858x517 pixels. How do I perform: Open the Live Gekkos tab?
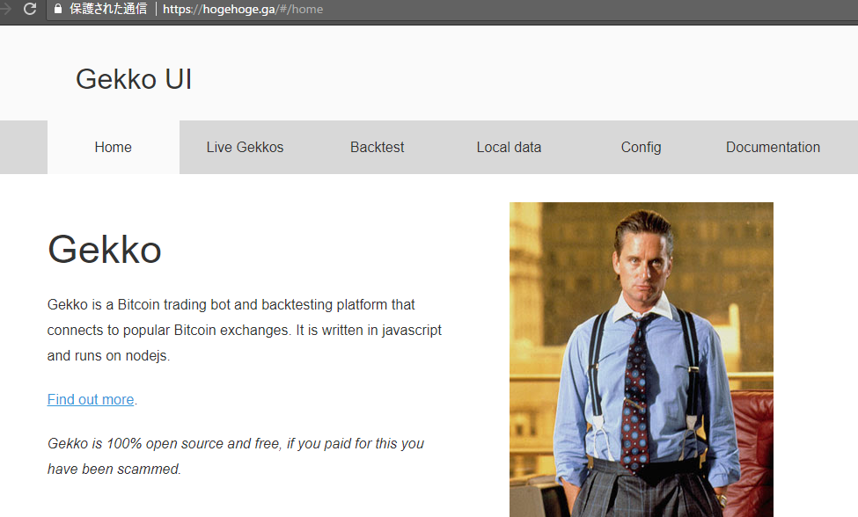[245, 147]
